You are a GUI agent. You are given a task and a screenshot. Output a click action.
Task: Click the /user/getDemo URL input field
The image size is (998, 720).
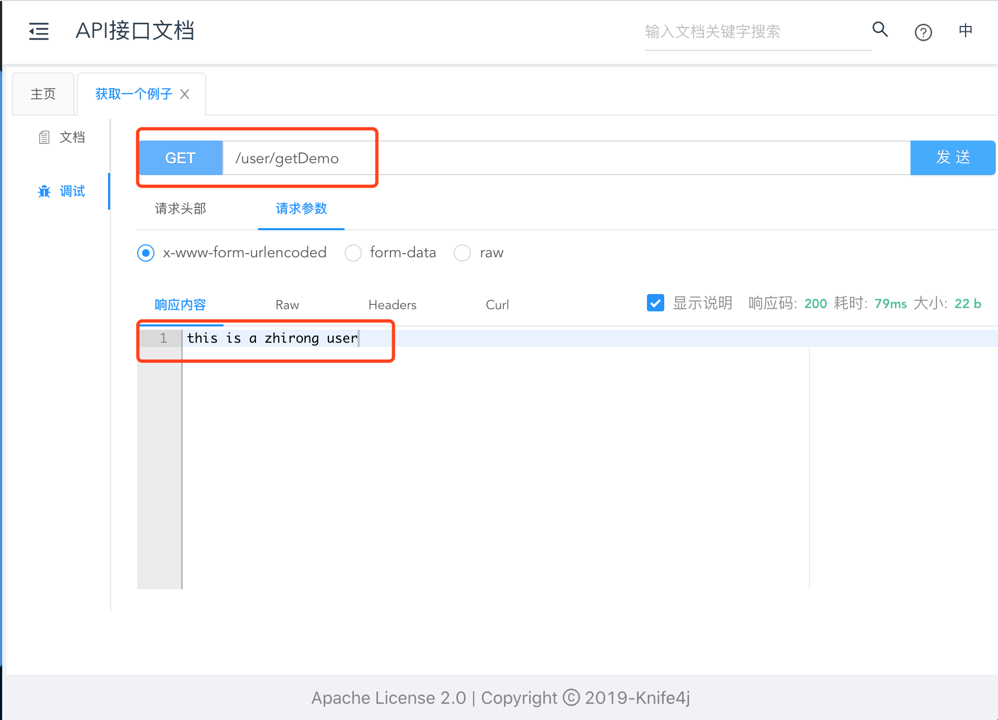[567, 158]
